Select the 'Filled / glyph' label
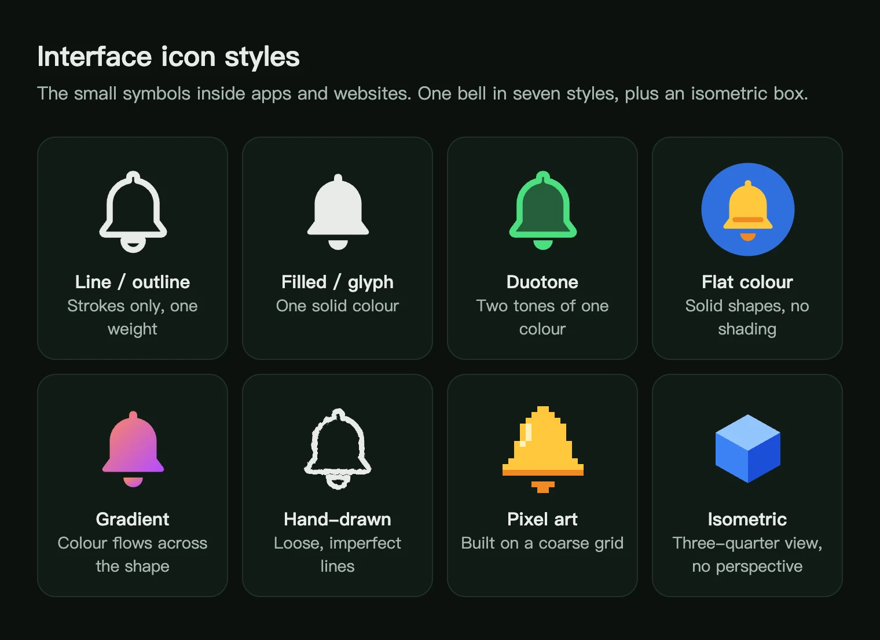 point(338,282)
